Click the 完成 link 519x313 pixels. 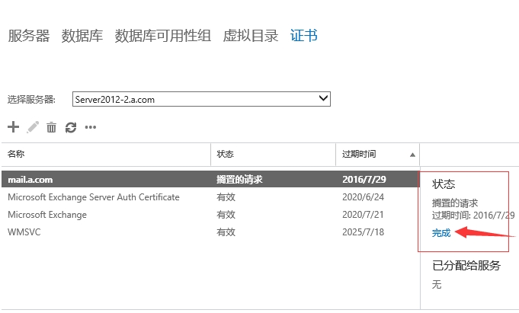(441, 233)
